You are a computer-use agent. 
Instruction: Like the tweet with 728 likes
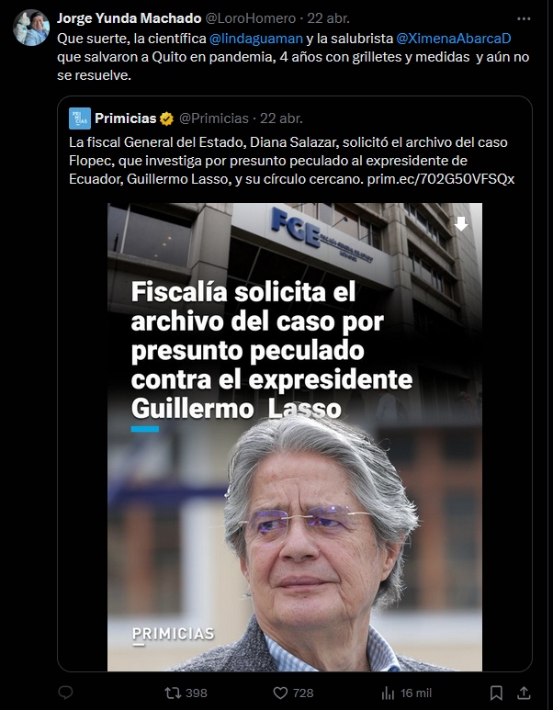click(293, 693)
